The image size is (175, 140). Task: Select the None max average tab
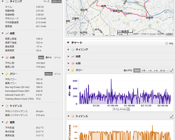pos(137,71)
